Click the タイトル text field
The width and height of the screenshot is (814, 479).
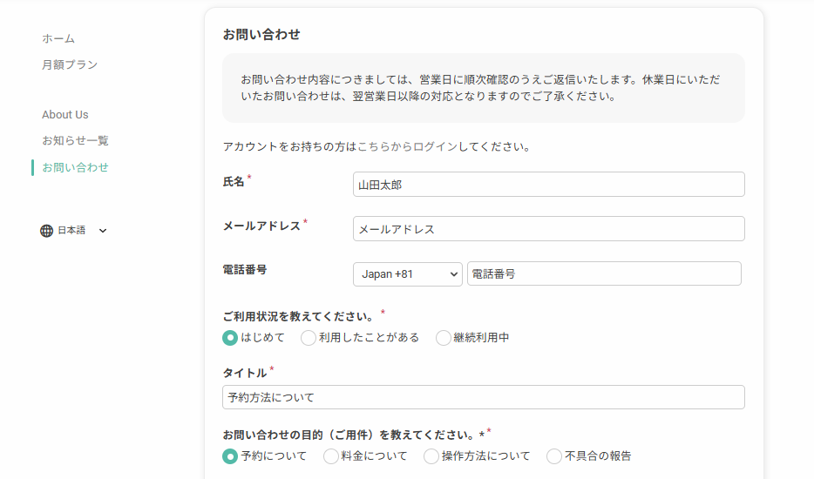pos(483,397)
